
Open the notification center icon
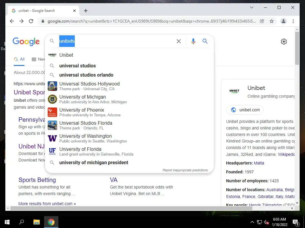click(295, 222)
